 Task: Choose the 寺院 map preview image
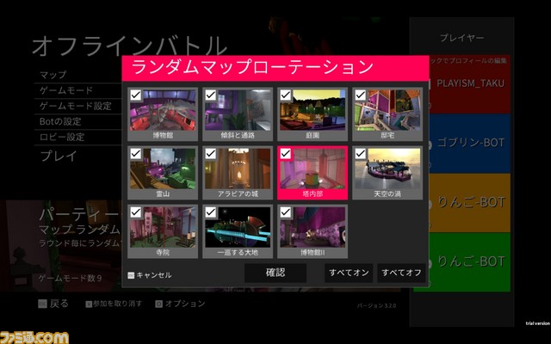(163, 227)
